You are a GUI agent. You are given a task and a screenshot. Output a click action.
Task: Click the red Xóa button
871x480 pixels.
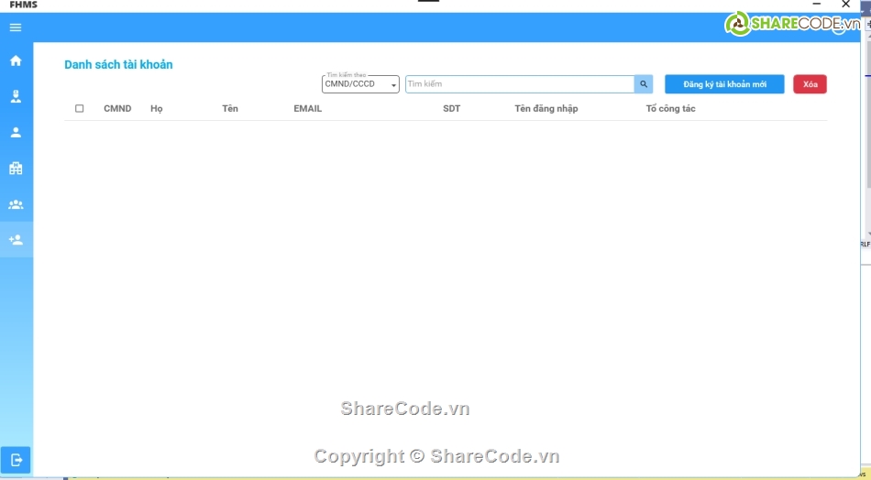[x=810, y=84]
